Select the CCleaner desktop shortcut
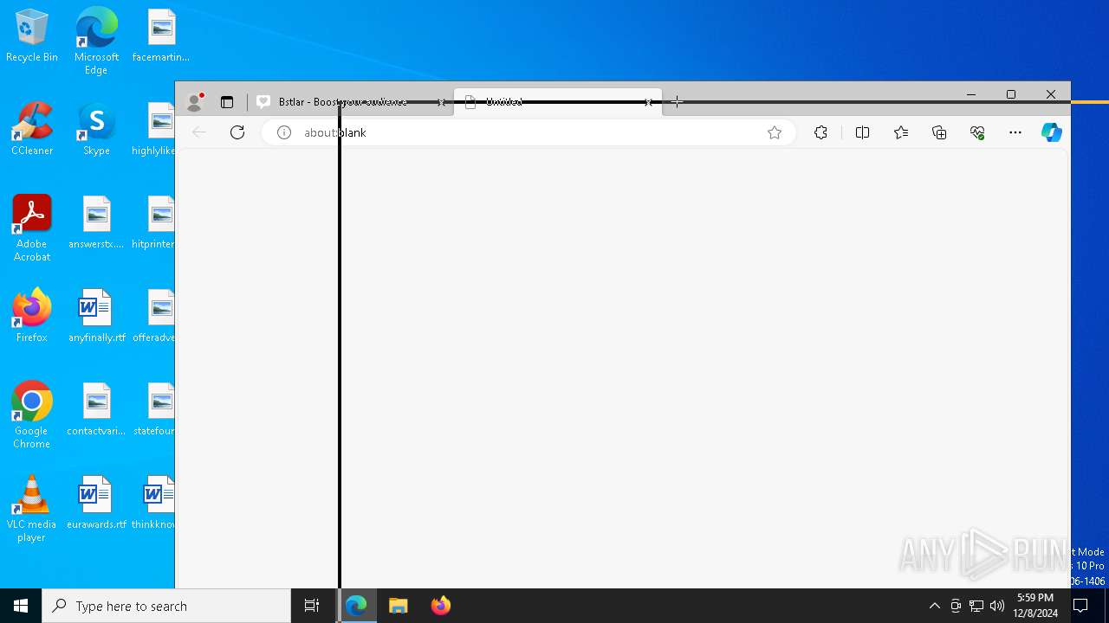 (32, 130)
